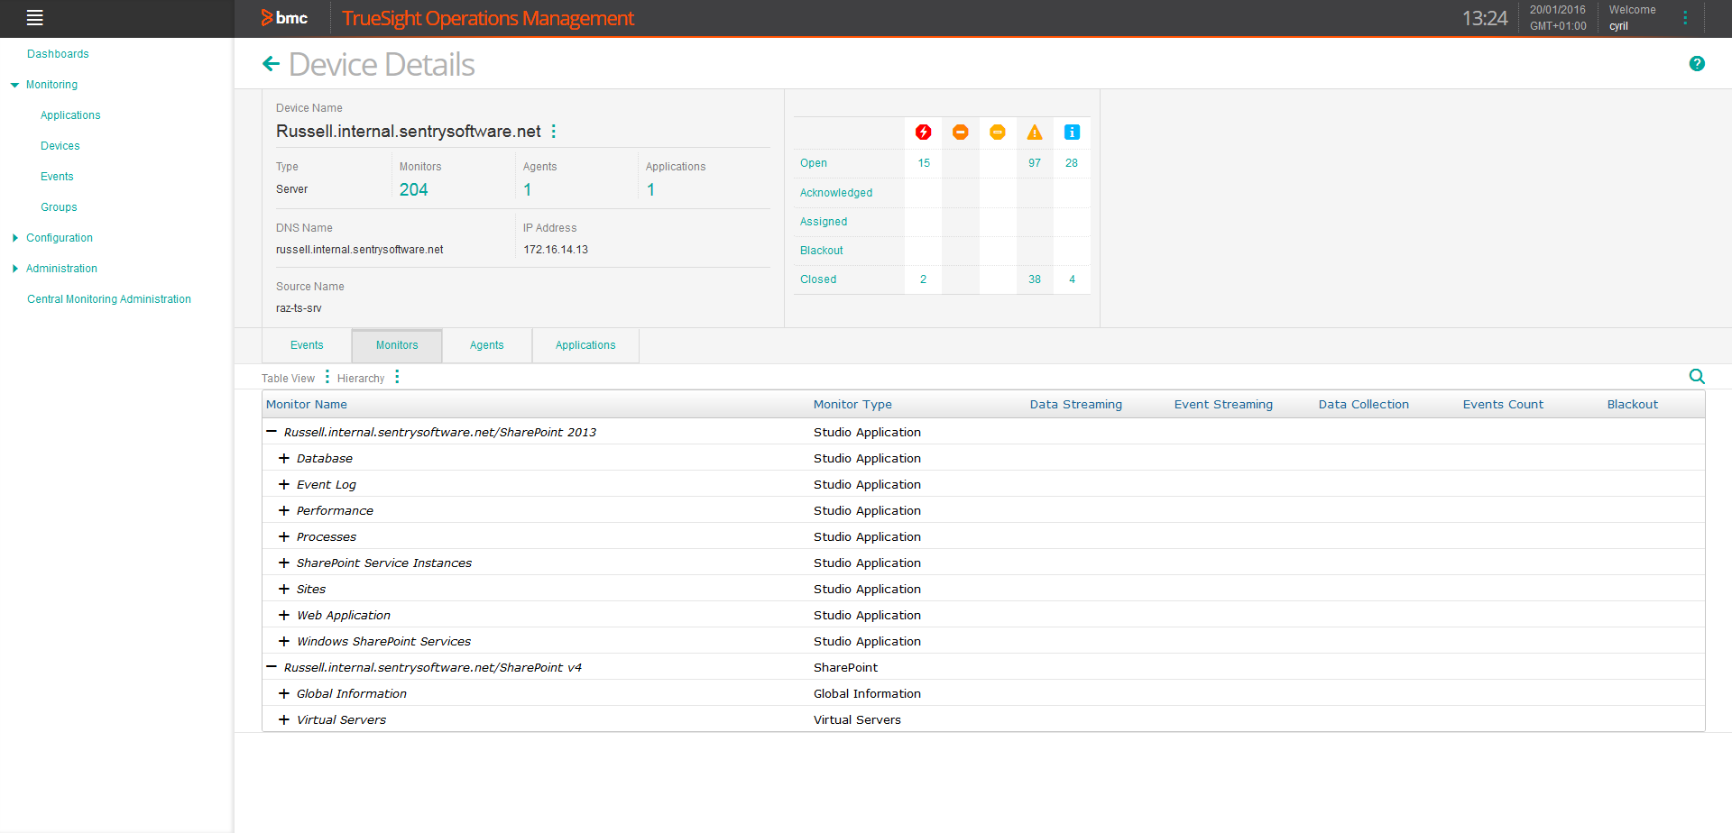This screenshot has width=1732, height=833.
Task: Switch to the Applications tab
Action: coord(585,345)
